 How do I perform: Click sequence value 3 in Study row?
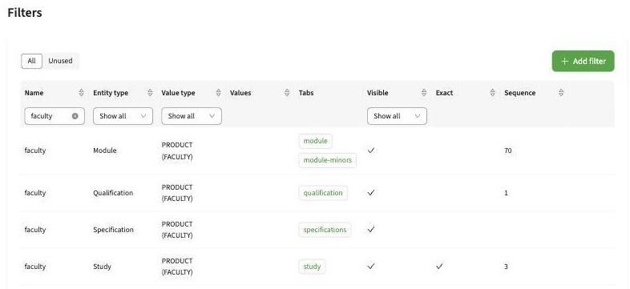tap(506, 267)
